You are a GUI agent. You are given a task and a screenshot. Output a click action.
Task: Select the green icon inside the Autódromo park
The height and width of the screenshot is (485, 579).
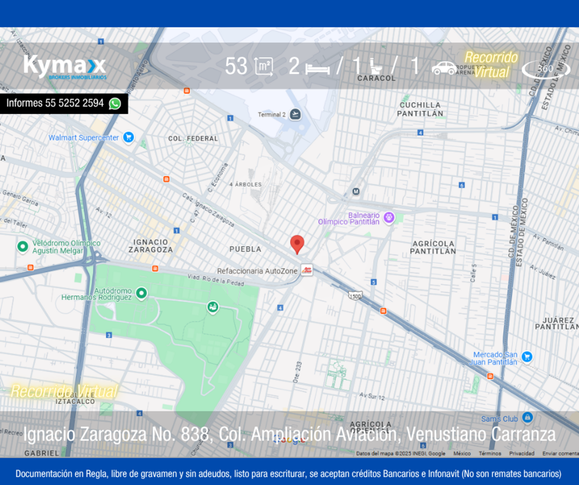(212, 307)
